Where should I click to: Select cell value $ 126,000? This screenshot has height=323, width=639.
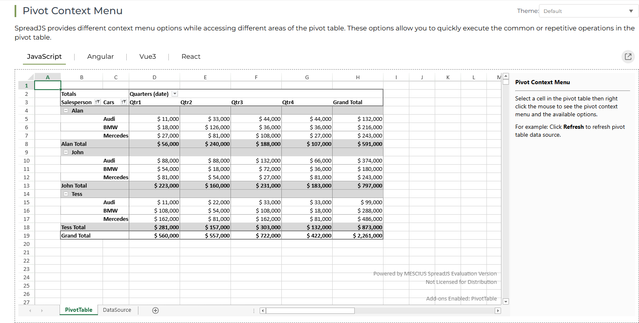click(x=205, y=127)
